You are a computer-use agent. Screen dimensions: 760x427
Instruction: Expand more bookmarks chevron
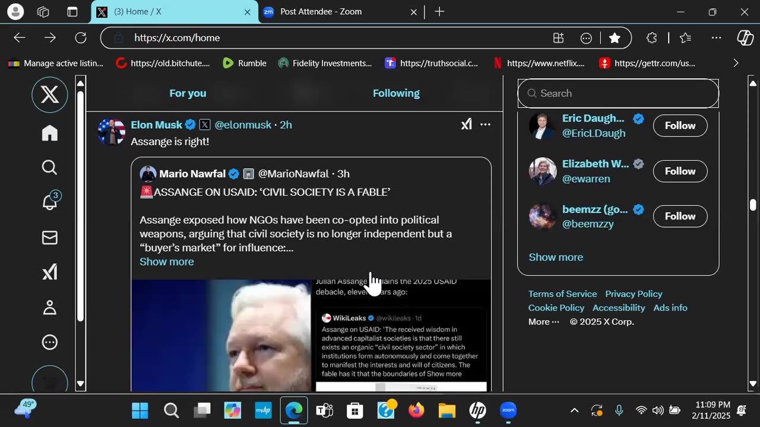(x=736, y=63)
